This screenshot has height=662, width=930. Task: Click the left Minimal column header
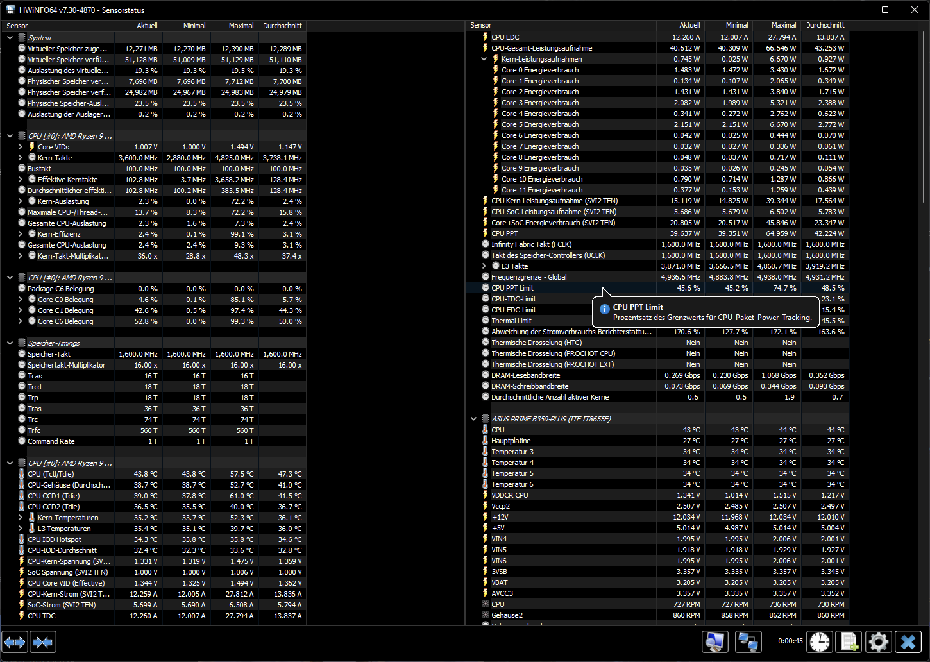186,26
